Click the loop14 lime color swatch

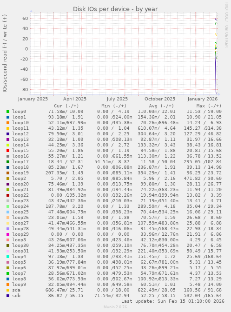(8, 145)
